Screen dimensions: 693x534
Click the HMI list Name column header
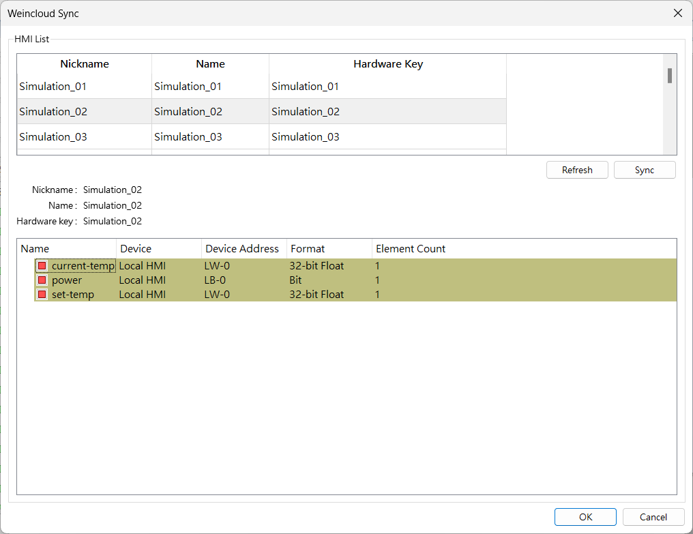[210, 64]
